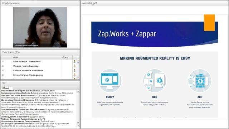Click the chat message from Филиппова Виктория Викторовна
The image size is (229, 129).
(x=28, y=91)
